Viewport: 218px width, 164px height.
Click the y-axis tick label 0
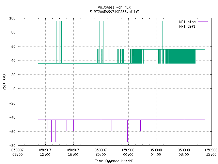(14, 89)
